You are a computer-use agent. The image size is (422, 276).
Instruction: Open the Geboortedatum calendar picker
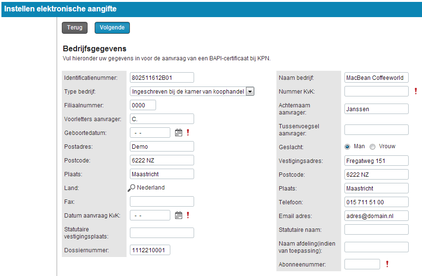click(178, 133)
